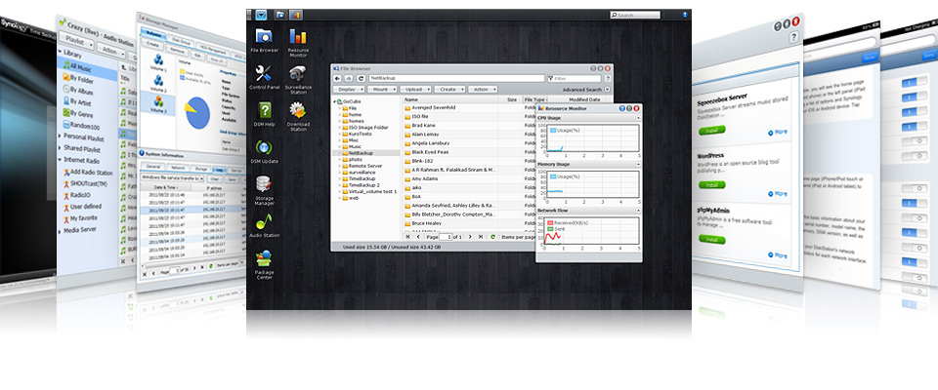Collapse the Network Flow section

pos(638,211)
